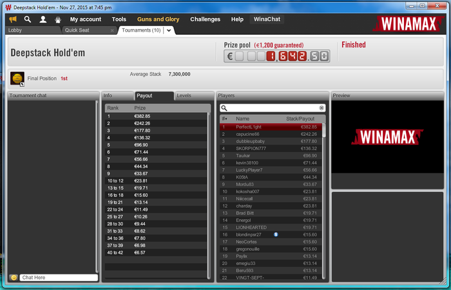Sort players by Stack/Payout column

tap(300, 119)
